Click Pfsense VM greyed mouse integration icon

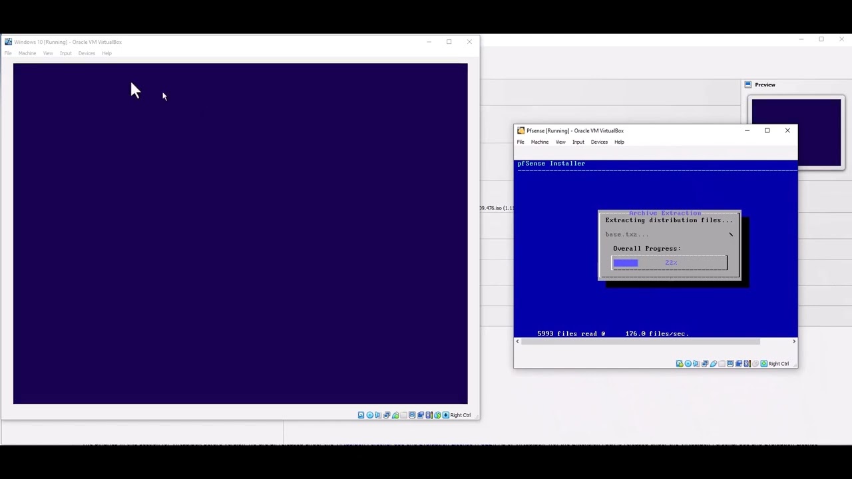pyautogui.click(x=755, y=363)
